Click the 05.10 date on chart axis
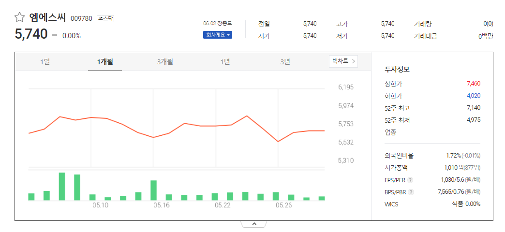This screenshot has width=505, height=232. point(101,205)
